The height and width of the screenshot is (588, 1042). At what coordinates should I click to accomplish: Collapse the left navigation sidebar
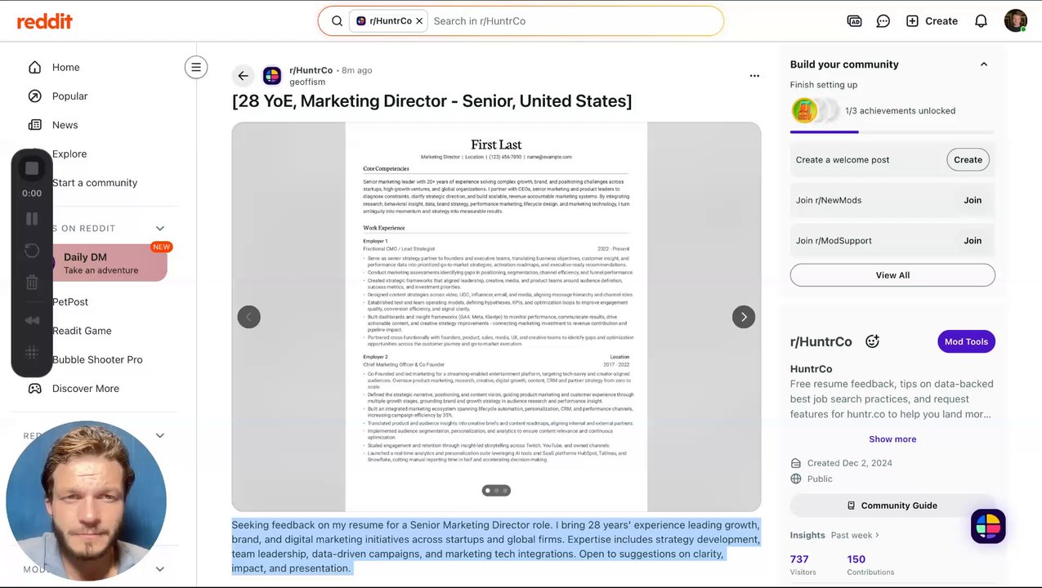pyautogui.click(x=196, y=67)
